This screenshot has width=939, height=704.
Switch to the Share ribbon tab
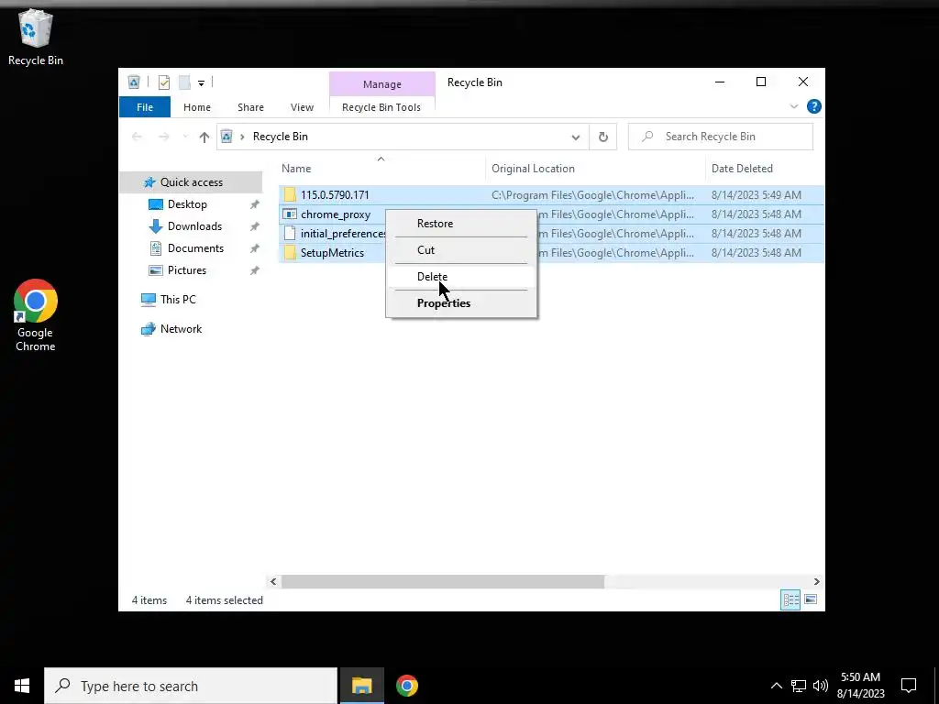[x=250, y=107]
